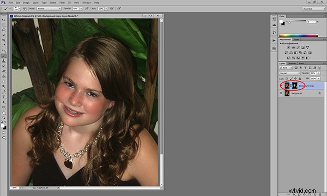
Task: Open the Flow slider arrow
Action: pyautogui.click(x=106, y=9)
